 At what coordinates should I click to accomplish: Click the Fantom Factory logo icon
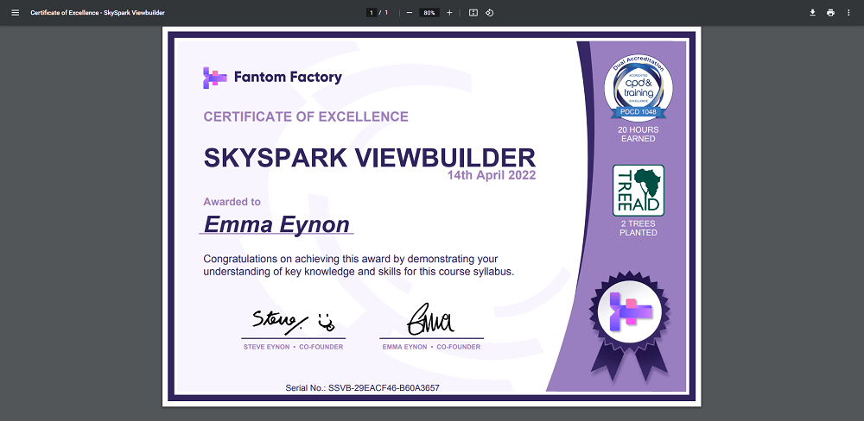click(x=215, y=78)
